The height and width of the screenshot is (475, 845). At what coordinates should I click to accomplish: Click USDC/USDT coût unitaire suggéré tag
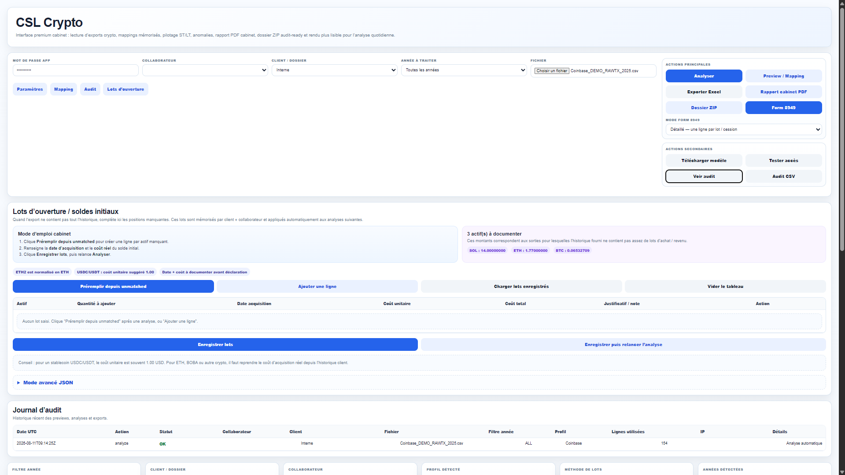[x=115, y=272]
